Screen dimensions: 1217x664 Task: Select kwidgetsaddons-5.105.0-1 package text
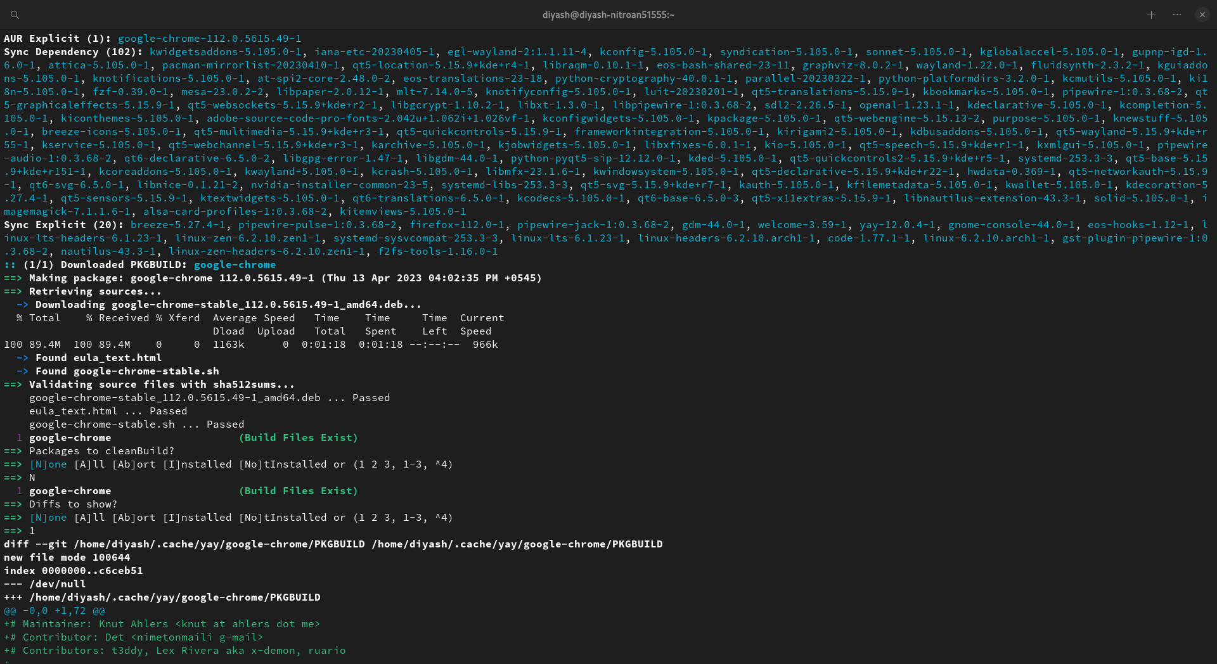pos(226,52)
